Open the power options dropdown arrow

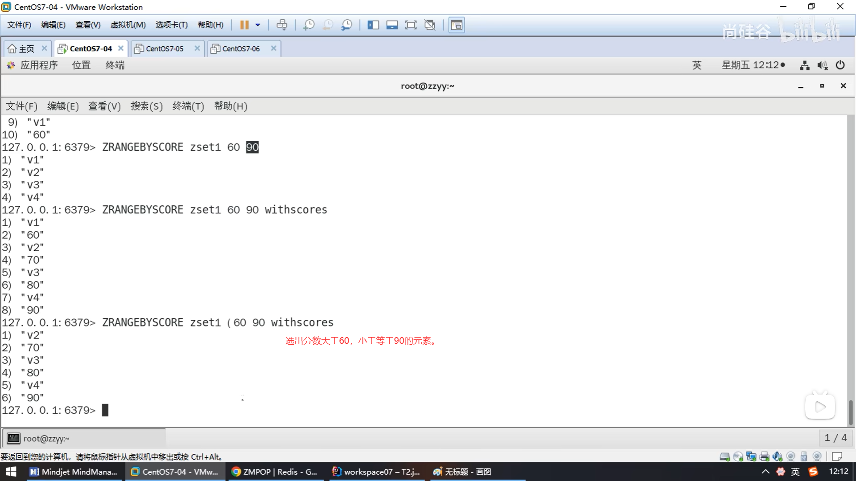click(x=258, y=25)
